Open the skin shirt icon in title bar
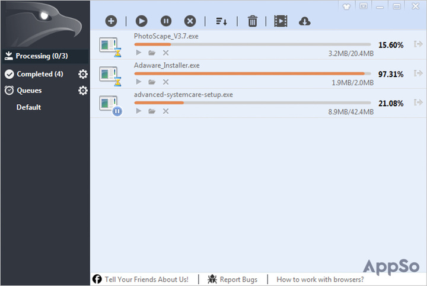Screen dimensions: 427x286 coord(346,7)
